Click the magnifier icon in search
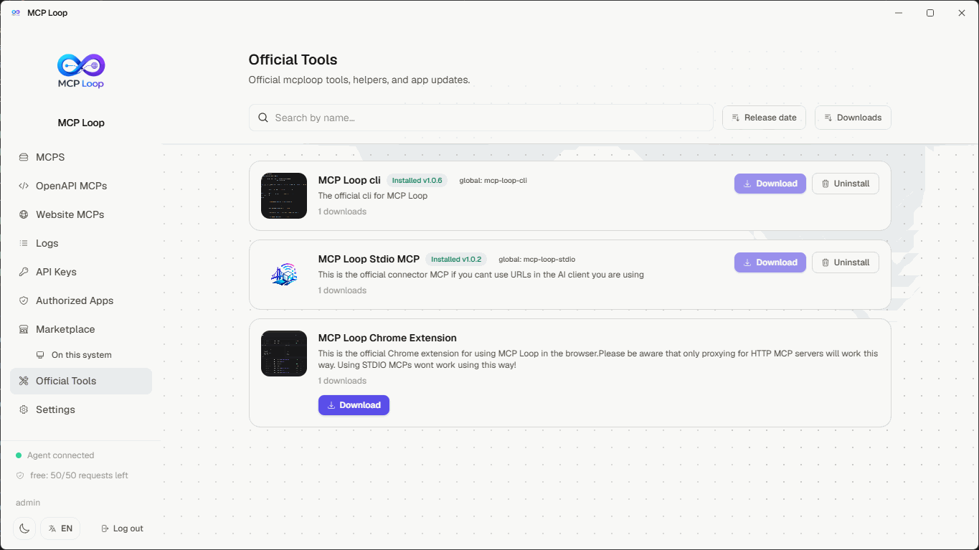Viewport: 979px width, 550px height. [263, 118]
